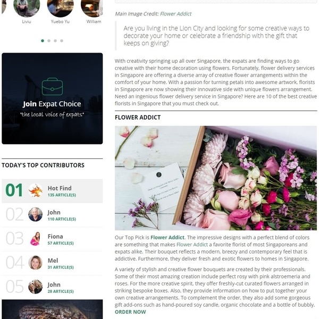Click Mel's avatar picture

click(36, 263)
